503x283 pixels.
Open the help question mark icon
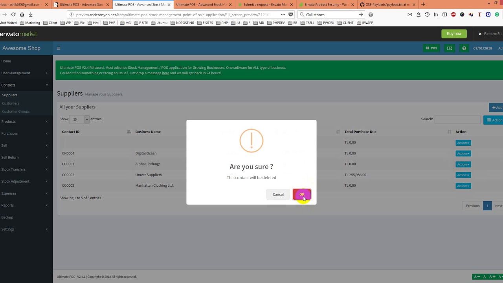coord(464,48)
